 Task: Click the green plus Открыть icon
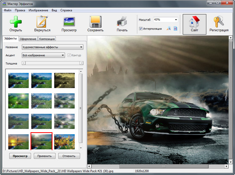click(x=16, y=22)
